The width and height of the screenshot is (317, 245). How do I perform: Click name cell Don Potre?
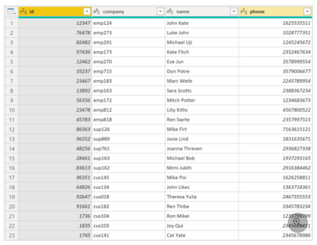pyautogui.click(x=202, y=72)
